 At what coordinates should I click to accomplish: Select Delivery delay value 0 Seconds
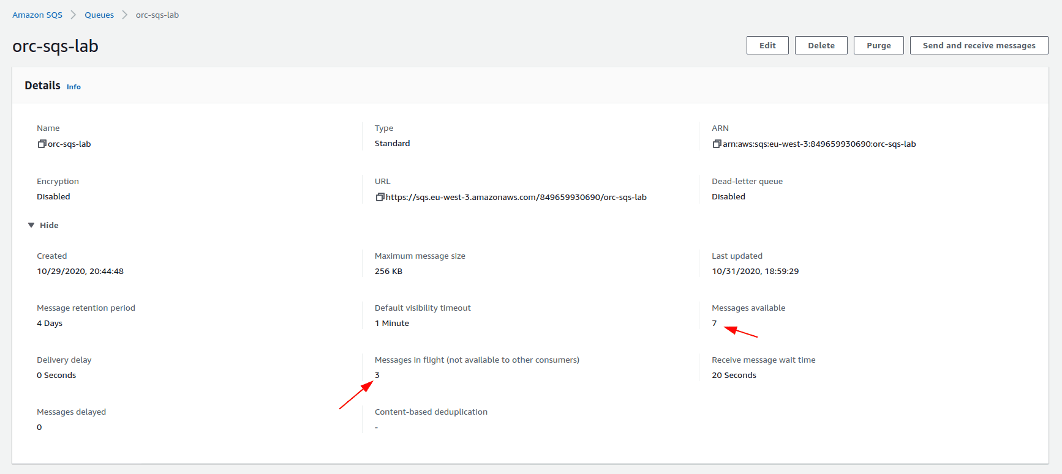[x=56, y=375]
